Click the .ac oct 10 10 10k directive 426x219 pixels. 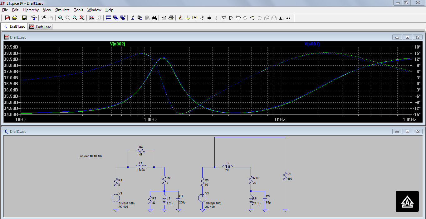tap(91, 156)
